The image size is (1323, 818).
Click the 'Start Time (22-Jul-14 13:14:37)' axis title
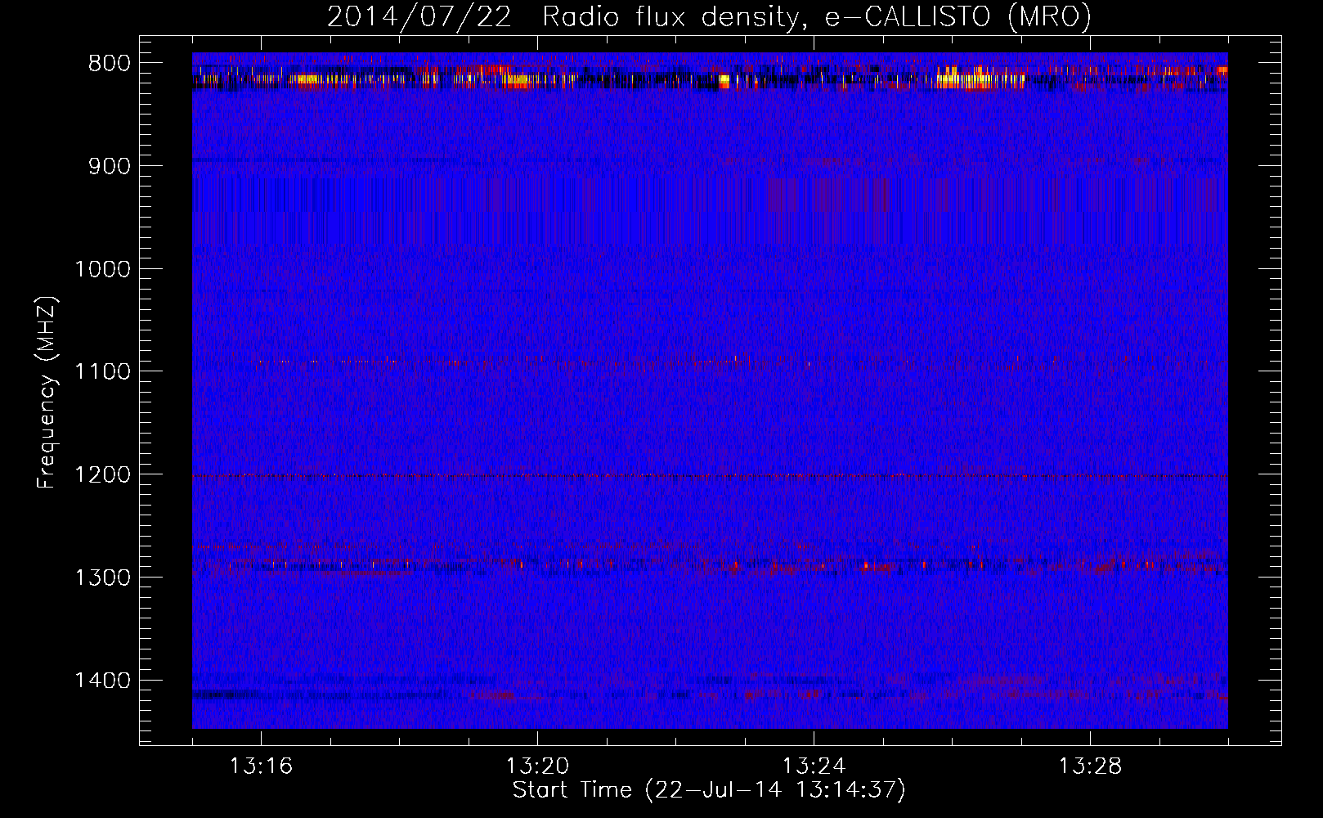click(x=709, y=790)
